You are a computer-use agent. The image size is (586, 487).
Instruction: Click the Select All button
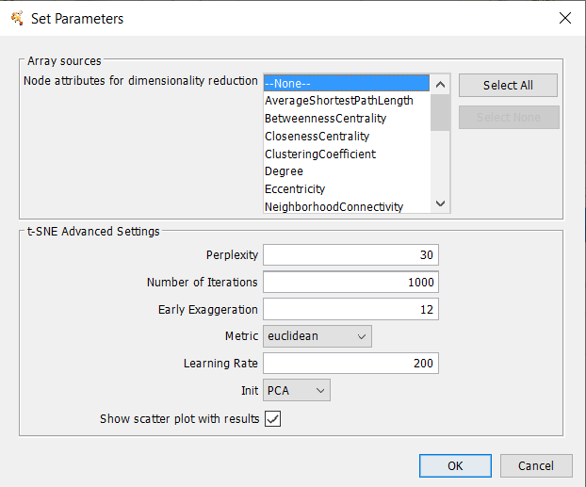tap(508, 85)
